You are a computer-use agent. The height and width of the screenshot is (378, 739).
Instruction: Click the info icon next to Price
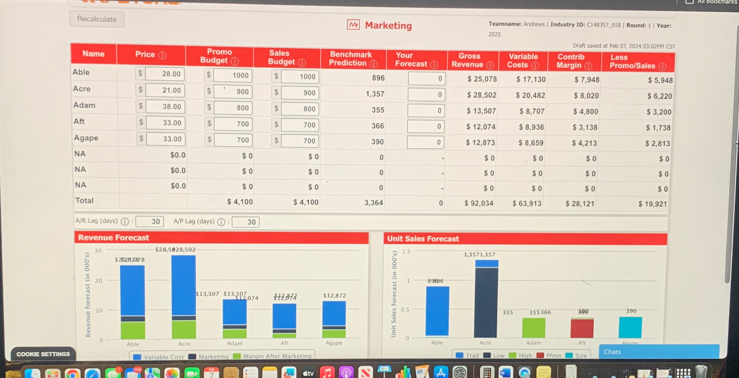163,55
